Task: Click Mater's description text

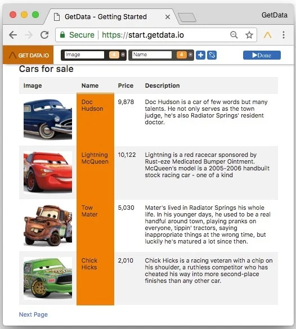Action: click(208, 224)
